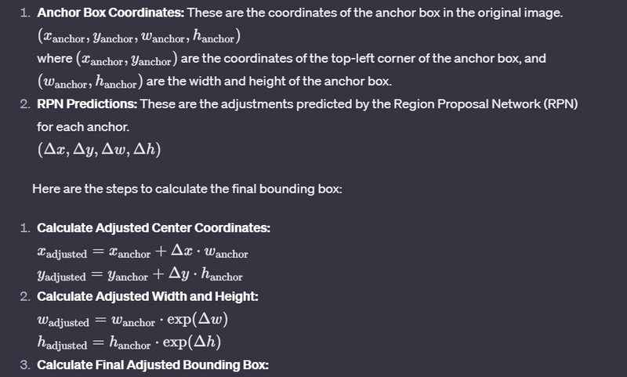Screen dimensions: 627x377
Task: Click the words "original image" in first item
Action: pyautogui.click(x=529, y=15)
